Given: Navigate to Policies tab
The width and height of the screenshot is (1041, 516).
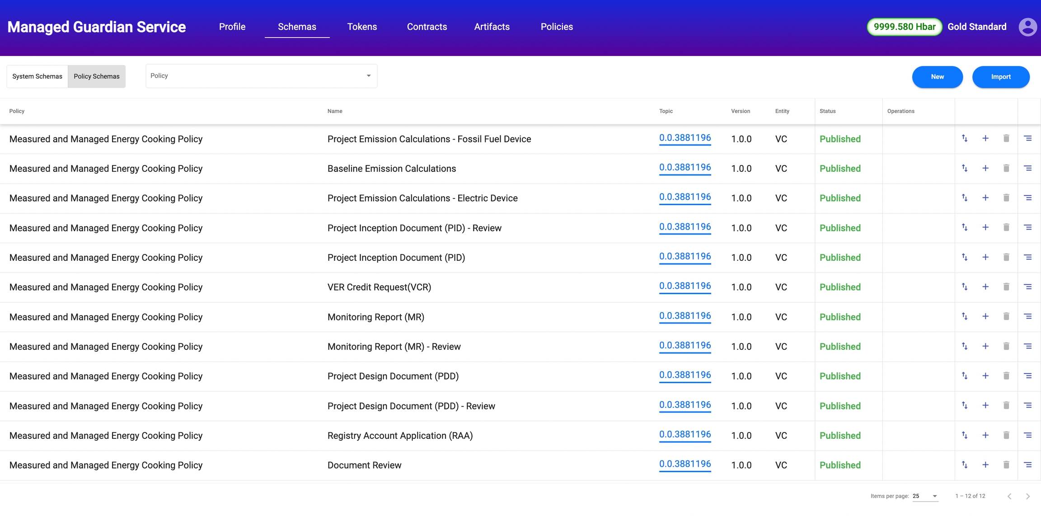Looking at the screenshot, I should click(557, 27).
